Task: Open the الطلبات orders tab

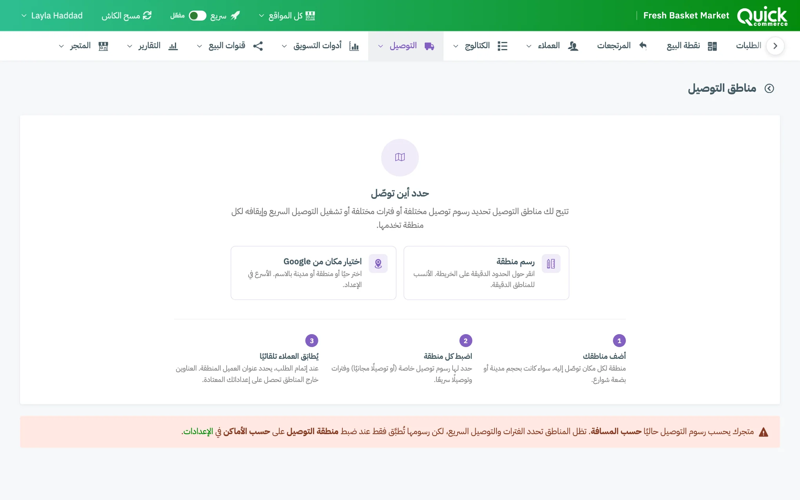Action: pos(749,46)
